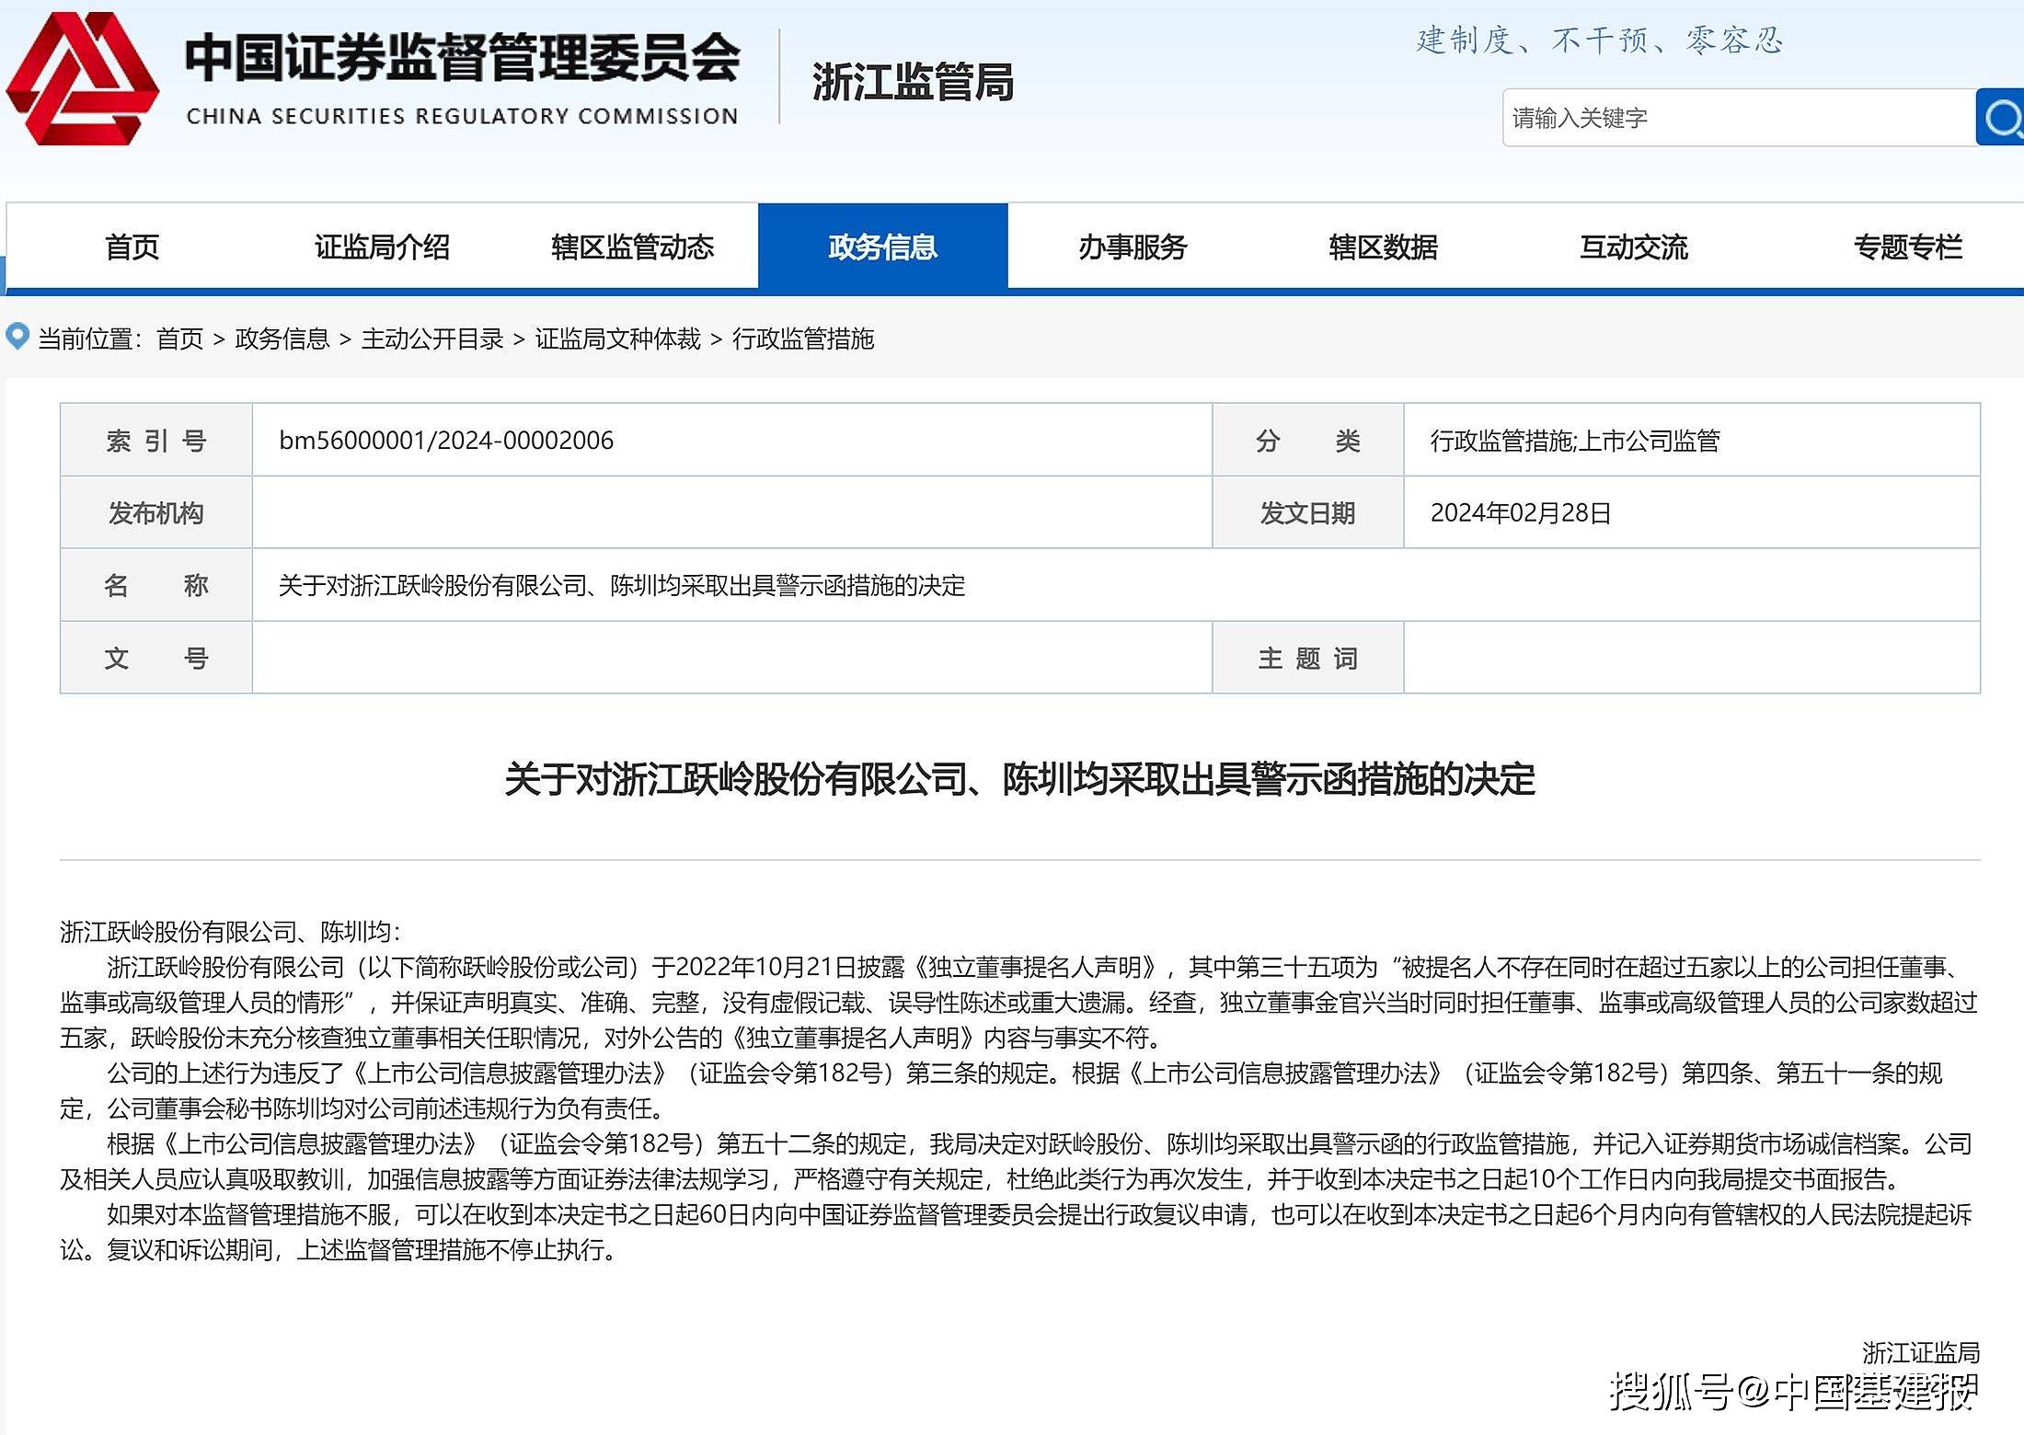Viewport: 2024px width, 1435px height.
Task: Switch to the 首页 navigation tab
Action: tap(133, 246)
